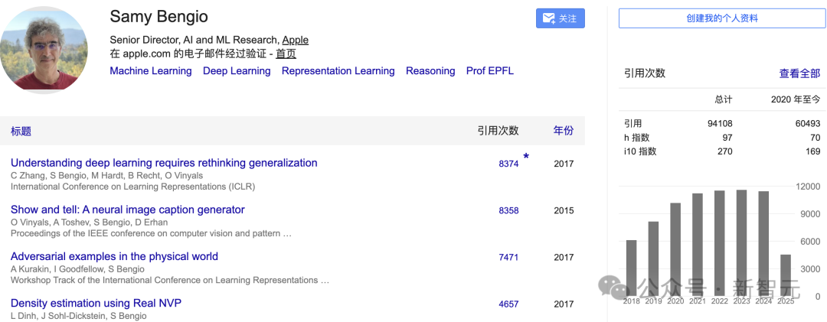Click the 2023 bar in citation chart
The height and width of the screenshot is (322, 827).
click(741, 243)
